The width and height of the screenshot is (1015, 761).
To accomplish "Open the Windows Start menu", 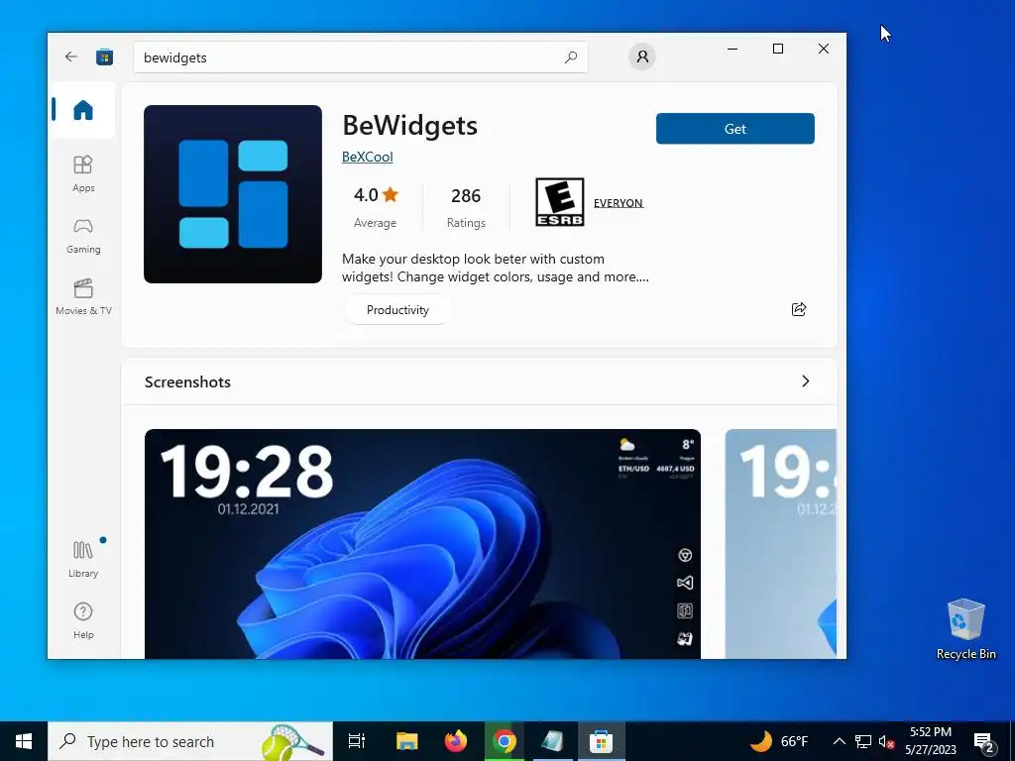I will click(x=24, y=741).
